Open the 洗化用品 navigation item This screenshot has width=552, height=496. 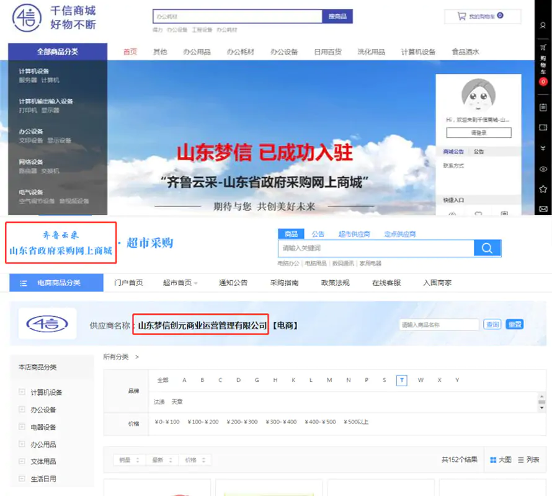[371, 51]
